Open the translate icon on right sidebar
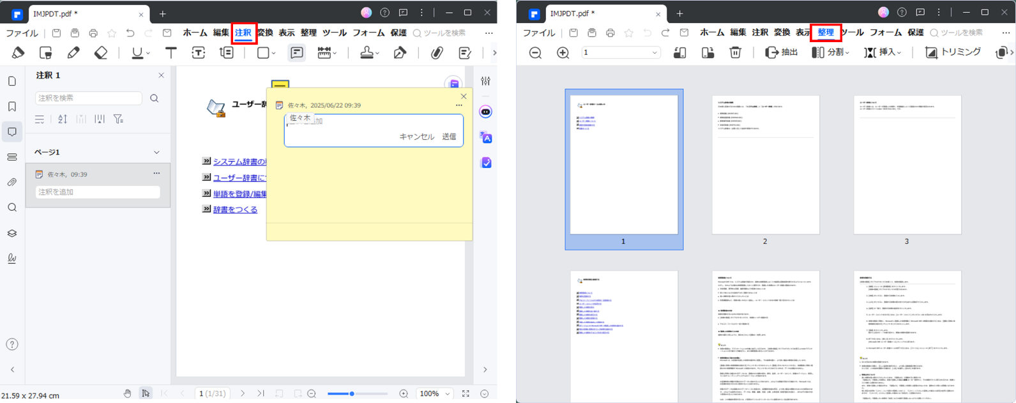Viewport: 1016px width, 403px height. (x=486, y=137)
